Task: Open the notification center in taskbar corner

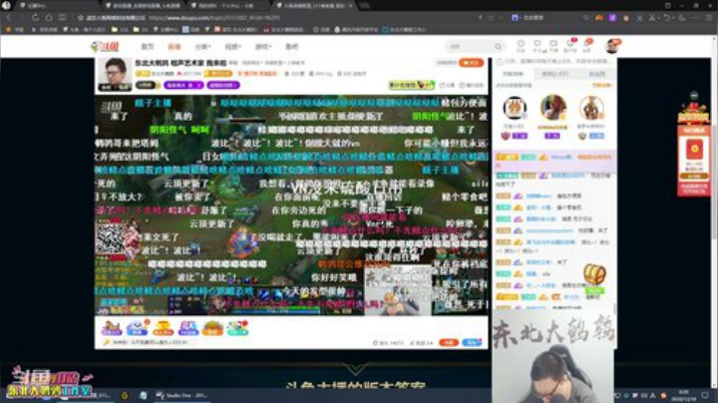Action: (x=706, y=395)
